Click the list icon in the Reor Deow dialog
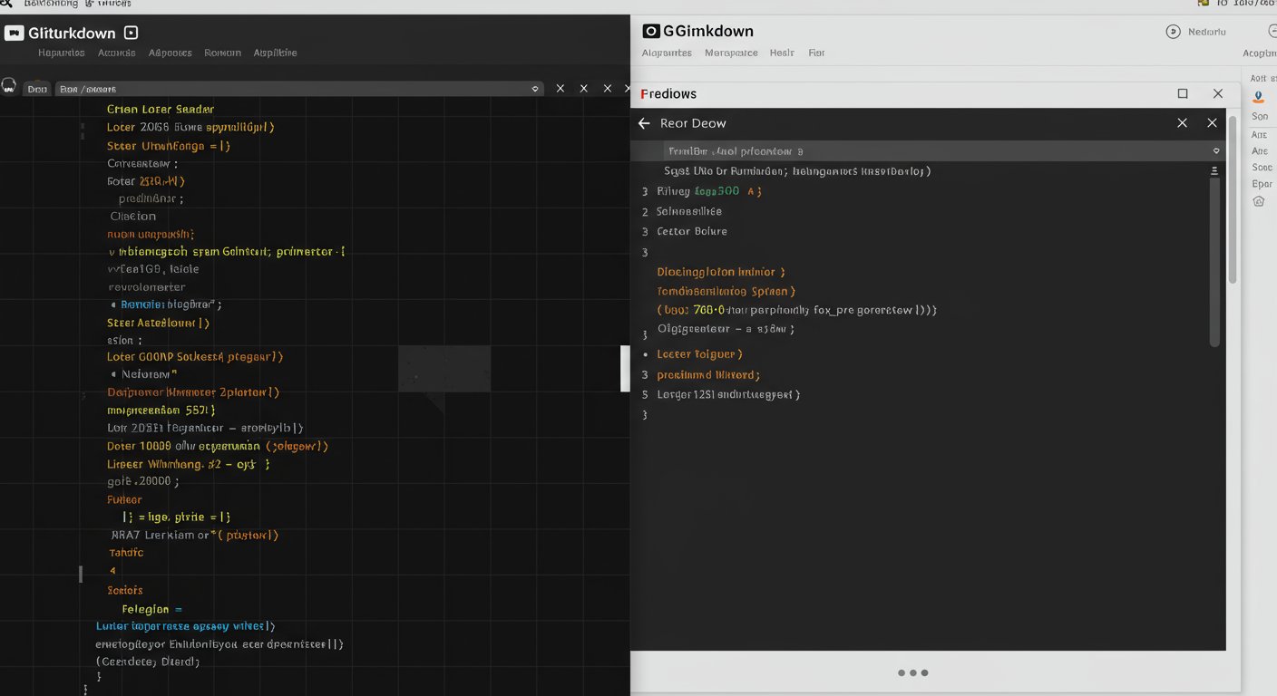 point(1214,170)
